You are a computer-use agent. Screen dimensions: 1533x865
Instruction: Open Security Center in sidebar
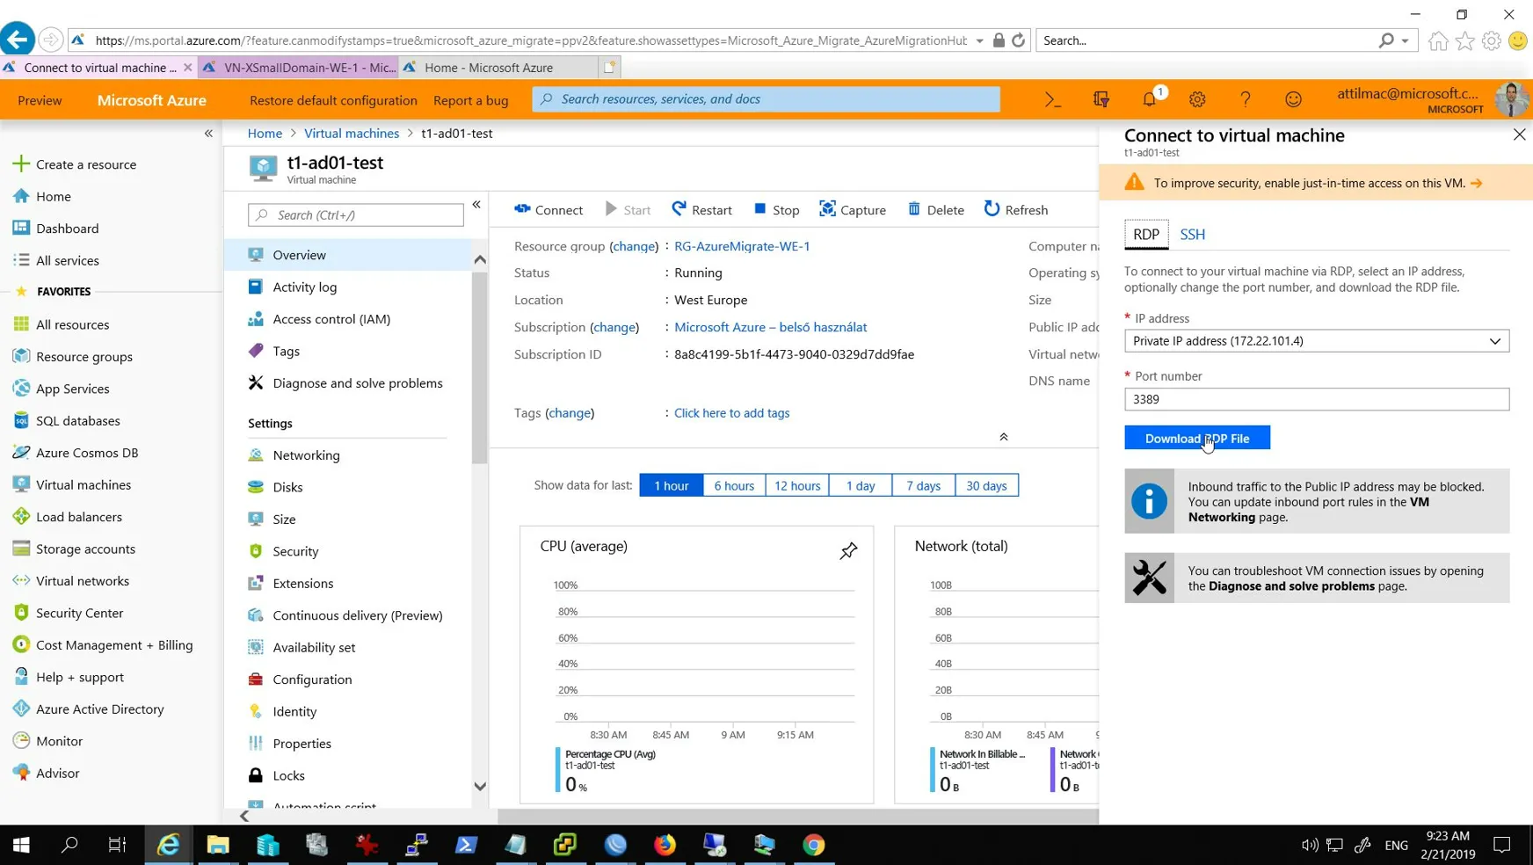click(x=69, y=613)
